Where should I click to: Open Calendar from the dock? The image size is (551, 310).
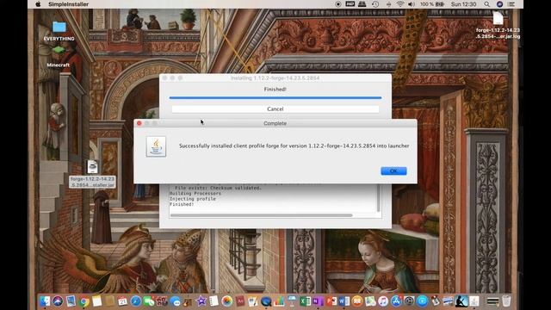122,301
